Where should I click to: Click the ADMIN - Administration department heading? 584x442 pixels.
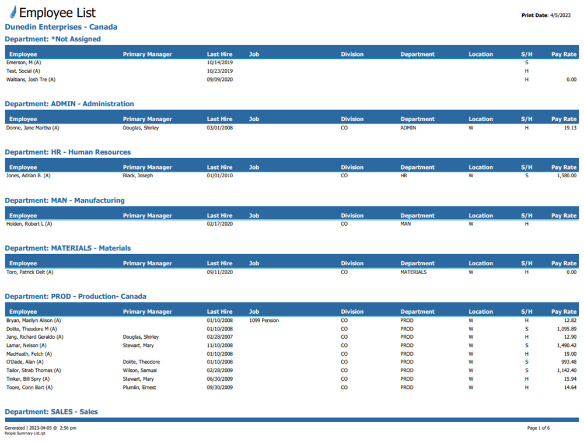[69, 104]
